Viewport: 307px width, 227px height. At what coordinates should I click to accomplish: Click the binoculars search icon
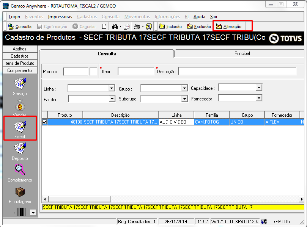[115, 27]
